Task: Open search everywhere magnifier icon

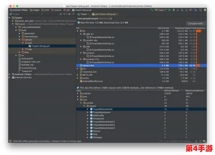Action: point(201,10)
